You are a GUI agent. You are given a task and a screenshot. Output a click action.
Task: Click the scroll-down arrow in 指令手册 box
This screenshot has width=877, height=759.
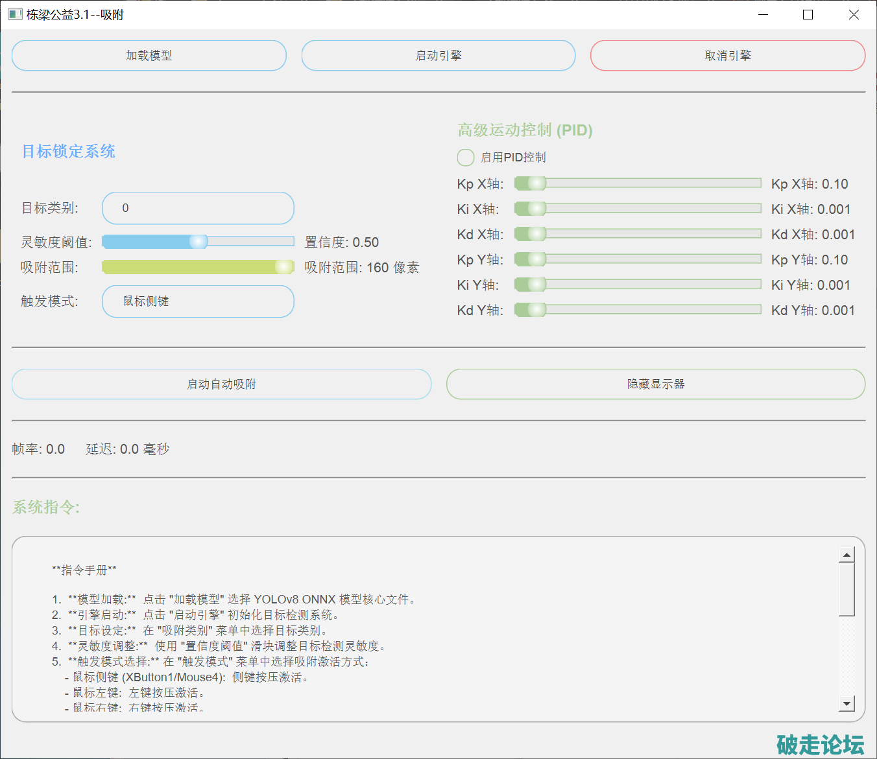click(x=847, y=703)
